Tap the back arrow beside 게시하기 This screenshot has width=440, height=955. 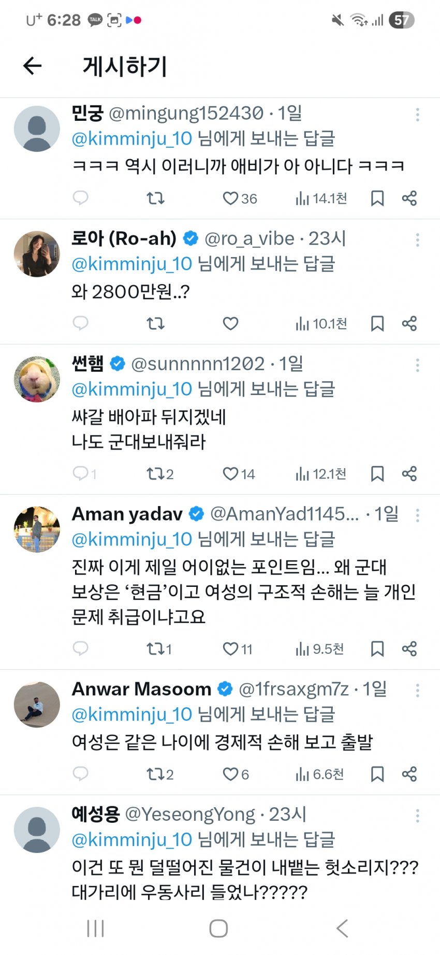(33, 66)
